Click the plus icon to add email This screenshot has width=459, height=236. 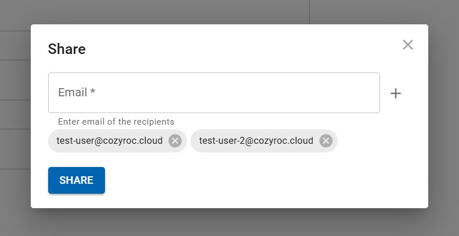pos(396,93)
